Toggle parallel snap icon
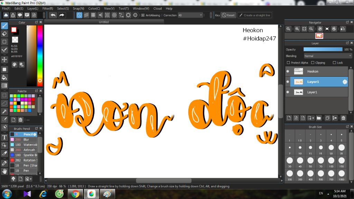The width and height of the screenshot is (354, 199). 86,15
